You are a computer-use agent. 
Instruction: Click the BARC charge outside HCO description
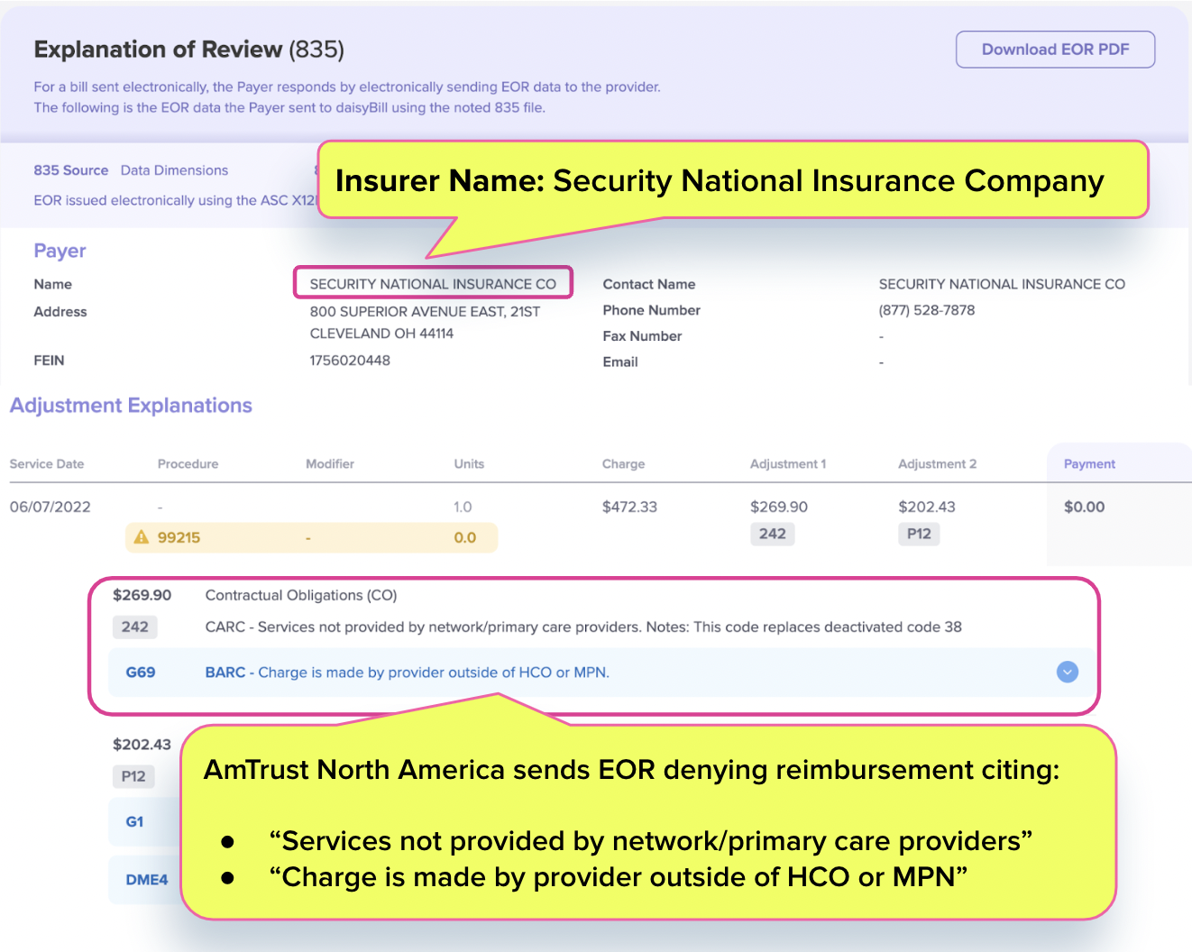[x=408, y=673]
